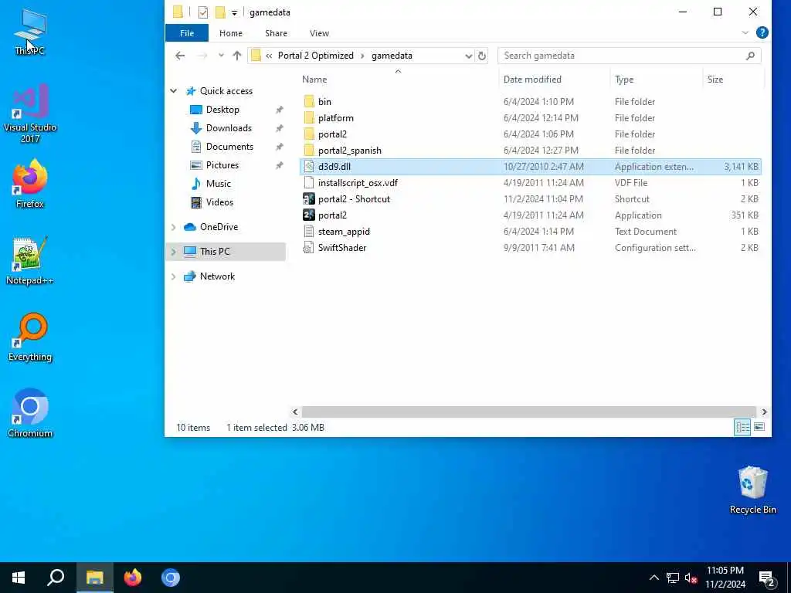Switch to Large icons view layout icon
Screen dimensions: 791x593
pos(759,428)
